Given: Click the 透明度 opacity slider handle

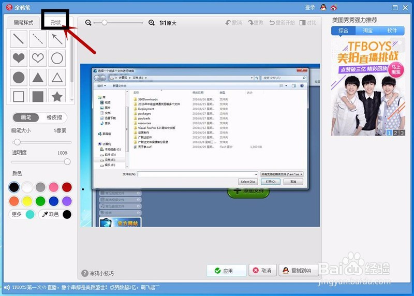Looking at the screenshot, I should (x=67, y=161).
